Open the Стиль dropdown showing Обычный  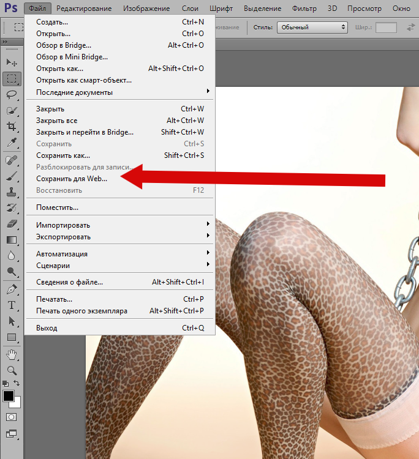click(x=312, y=27)
